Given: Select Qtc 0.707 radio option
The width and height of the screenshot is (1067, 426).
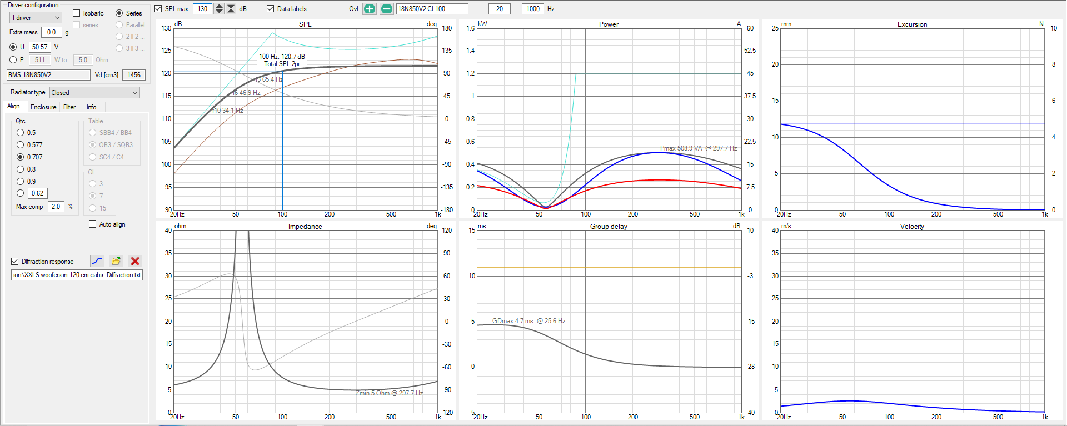Looking at the screenshot, I should point(21,157).
